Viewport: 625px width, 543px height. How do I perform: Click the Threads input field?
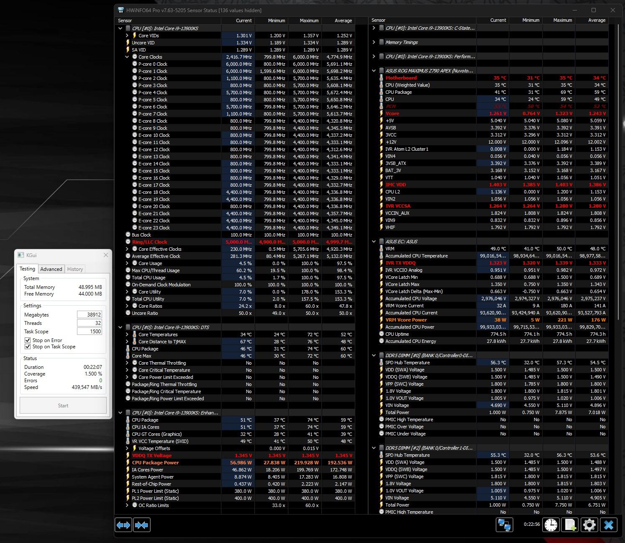(x=90, y=323)
